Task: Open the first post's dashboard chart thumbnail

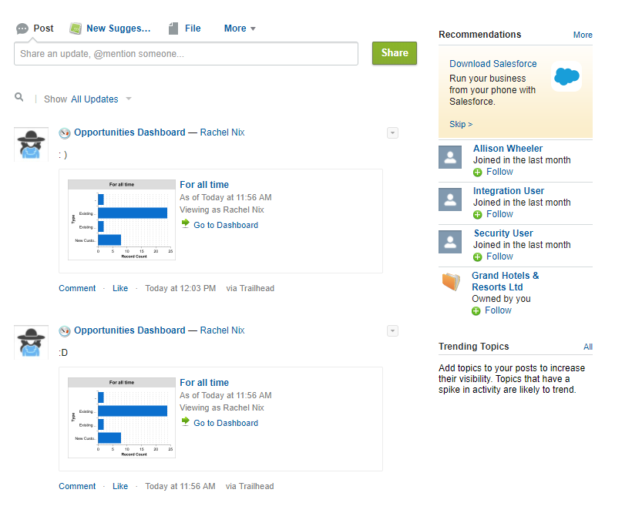Action: 121,220
